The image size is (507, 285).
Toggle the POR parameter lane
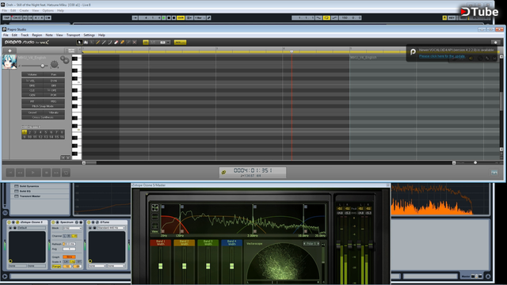[54, 95]
